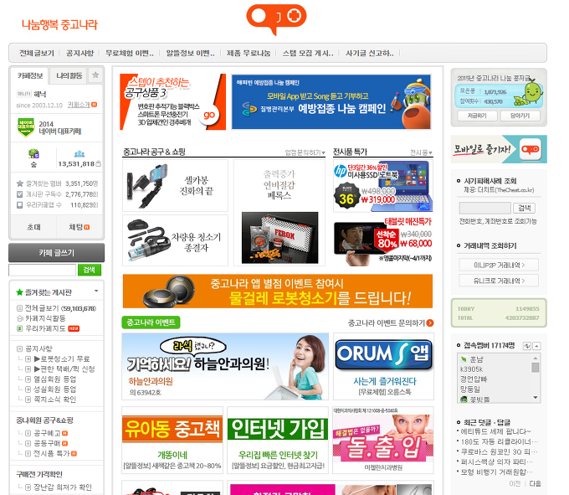
Task: Expand the 즐겨찾는 게시판 dropdown arrow
Action: click(96, 291)
